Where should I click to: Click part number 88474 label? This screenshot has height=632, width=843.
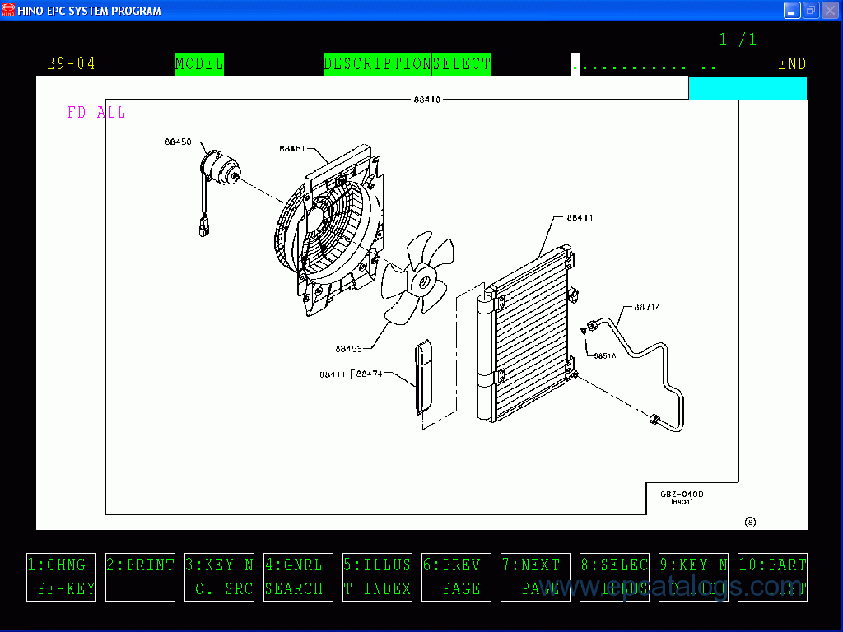coord(370,374)
